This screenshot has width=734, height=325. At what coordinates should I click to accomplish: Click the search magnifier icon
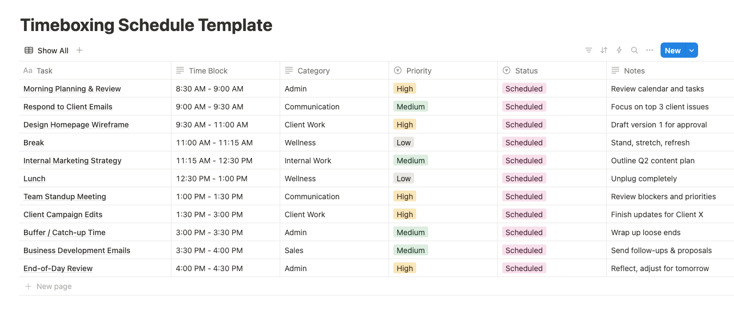pos(634,50)
